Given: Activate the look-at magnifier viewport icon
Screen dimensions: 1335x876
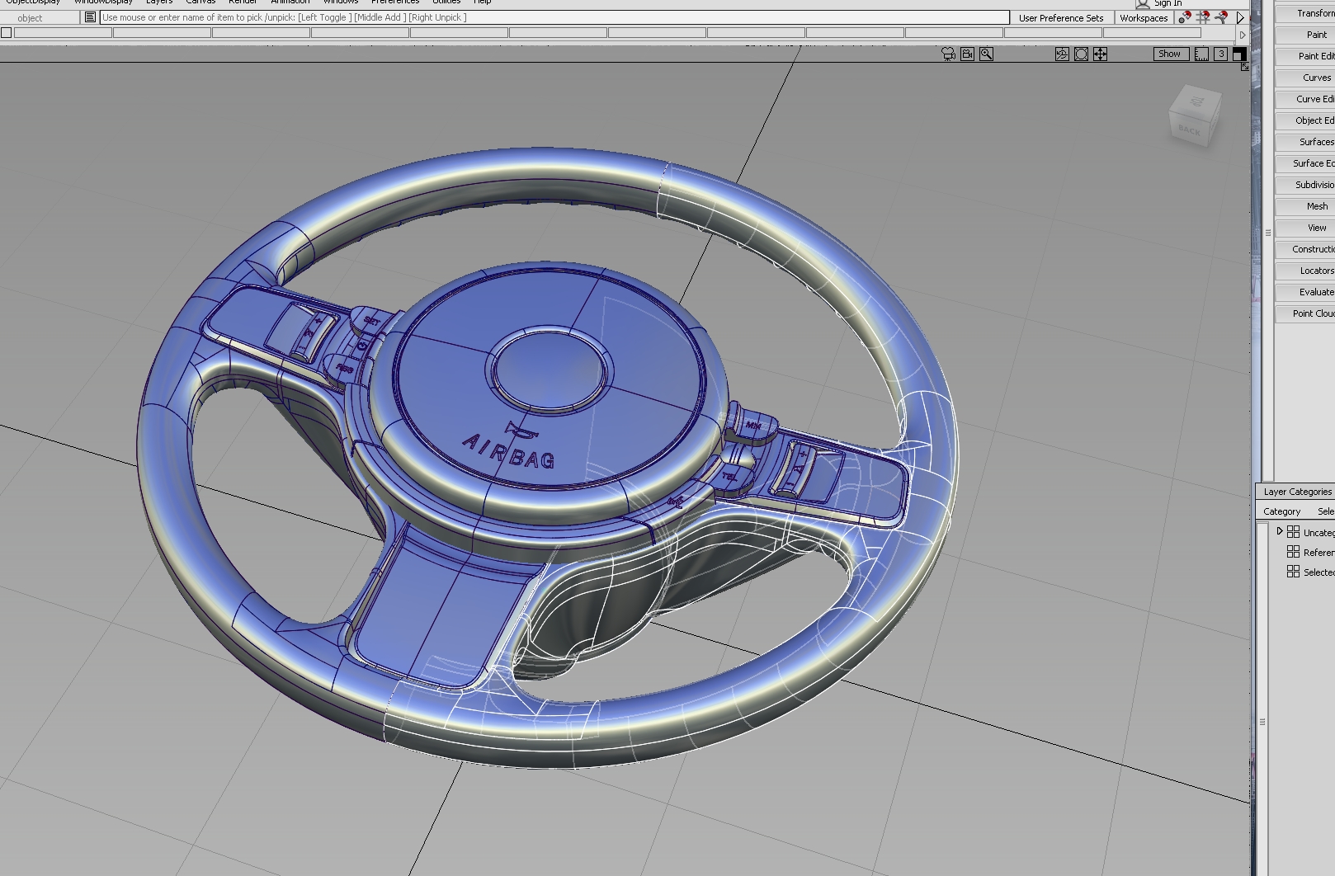Looking at the screenshot, I should tap(986, 54).
